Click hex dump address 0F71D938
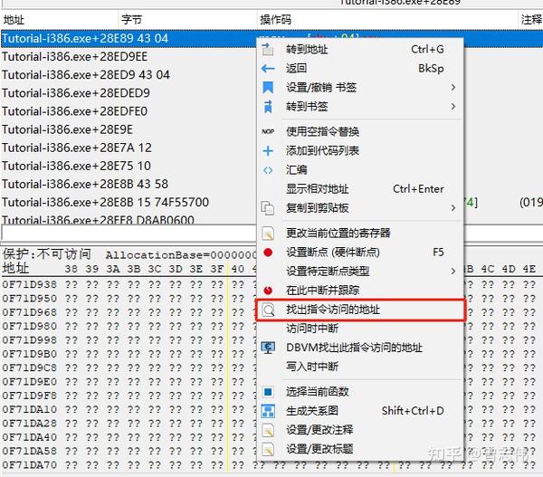Screen dimensions: 543x477 tap(30, 285)
